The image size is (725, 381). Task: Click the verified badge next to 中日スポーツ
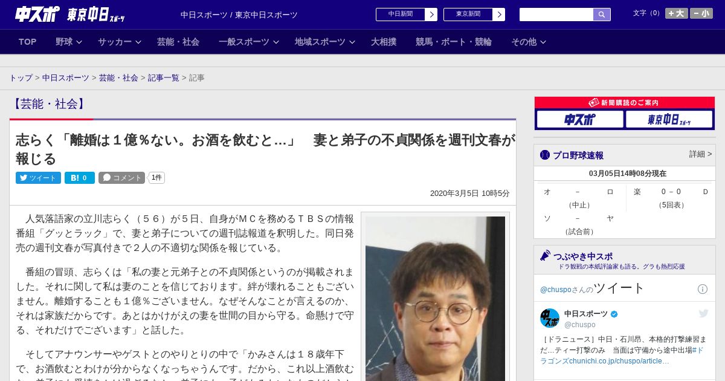point(614,314)
